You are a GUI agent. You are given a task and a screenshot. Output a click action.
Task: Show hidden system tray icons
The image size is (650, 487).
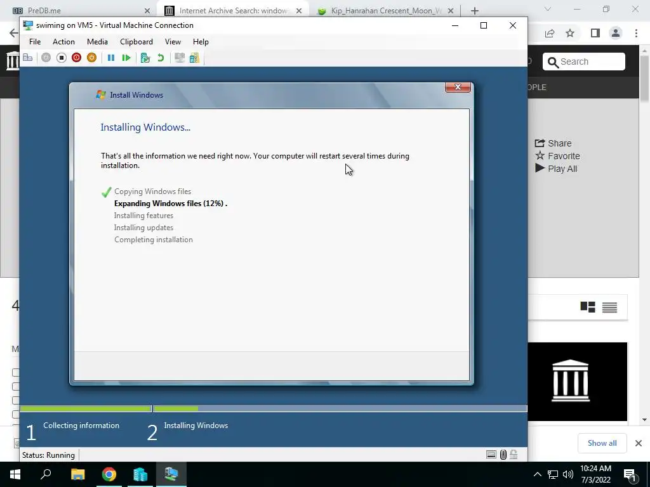click(537, 474)
